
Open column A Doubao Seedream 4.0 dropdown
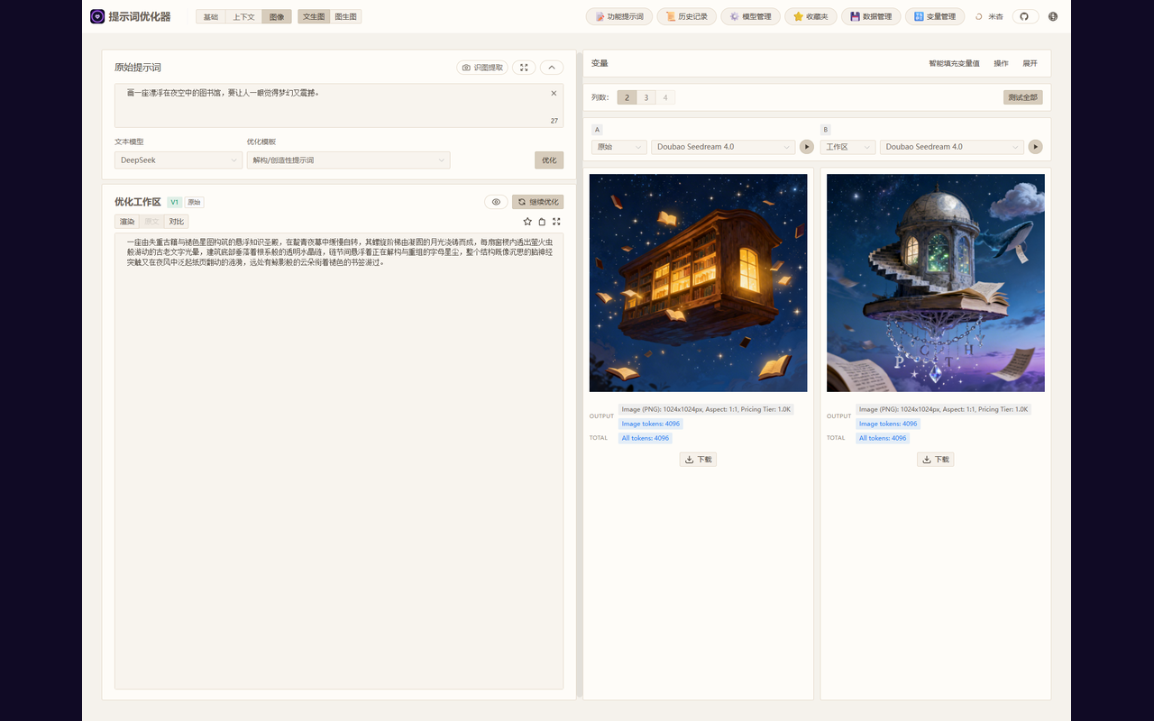(x=723, y=147)
